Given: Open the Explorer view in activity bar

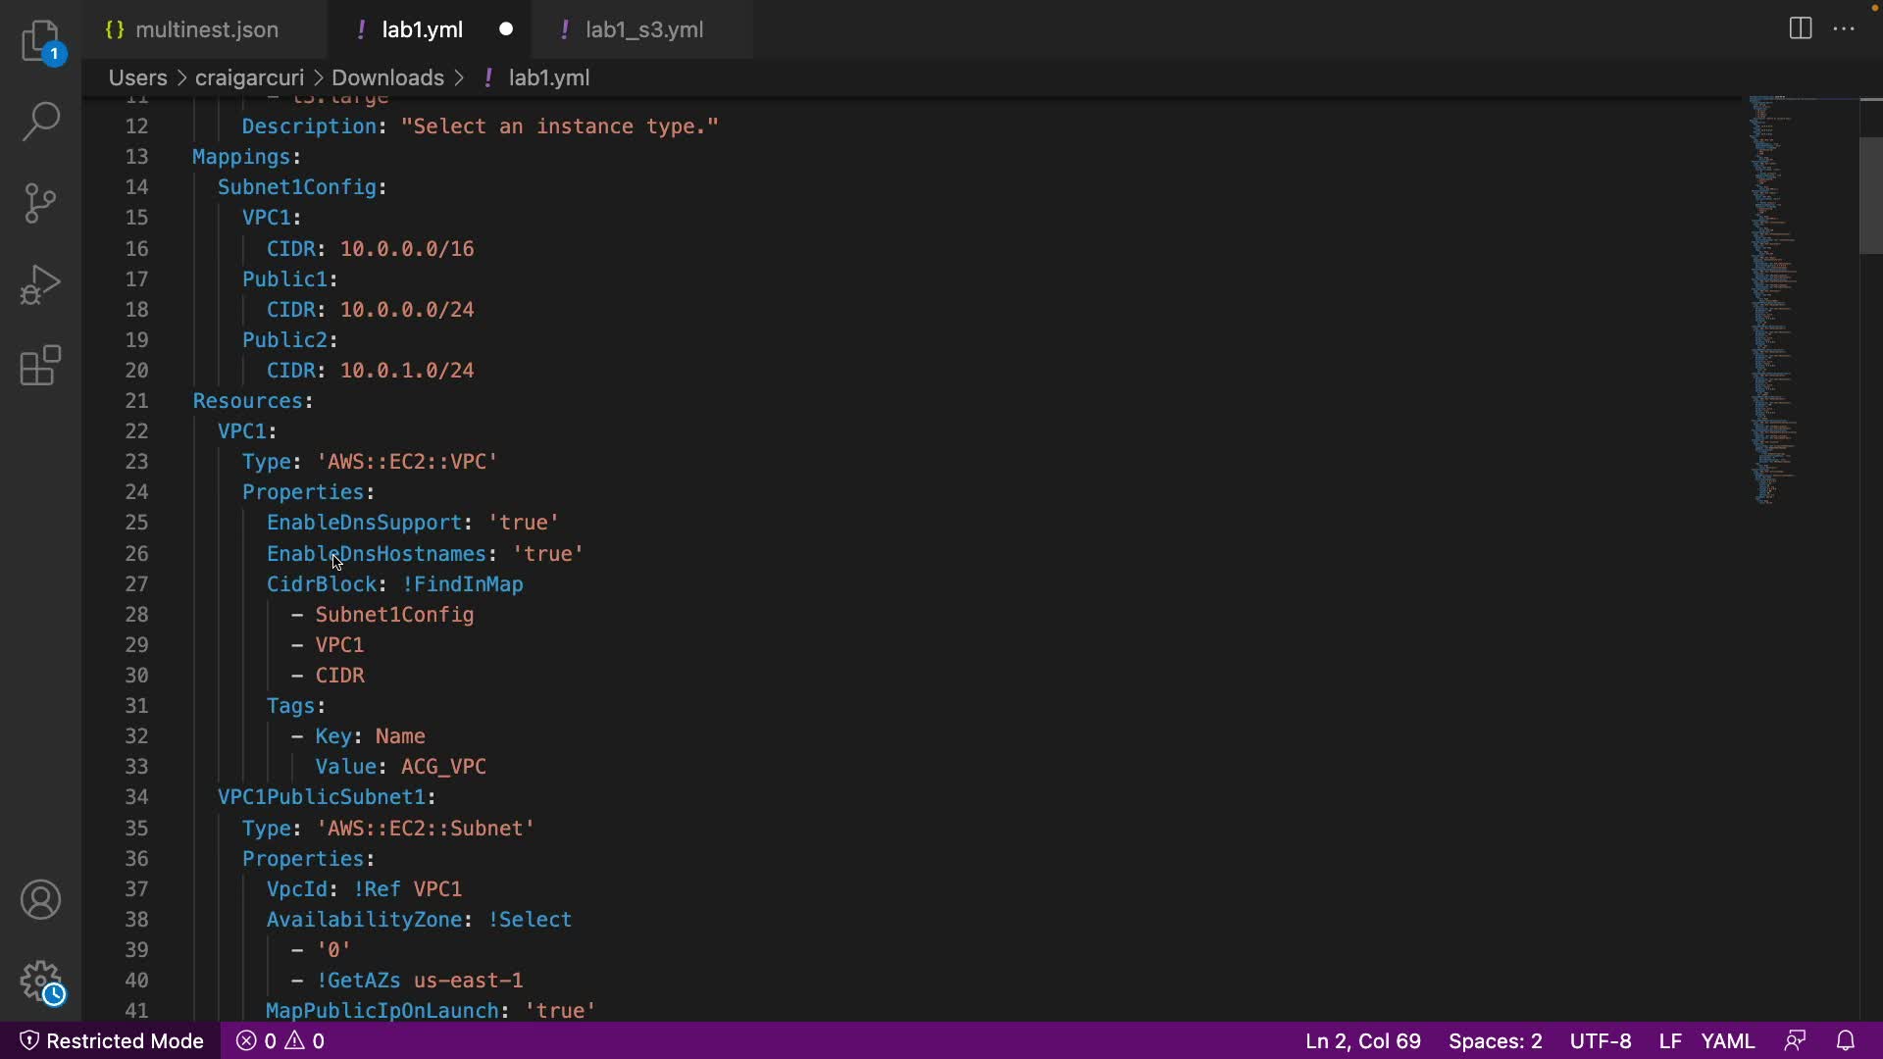Looking at the screenshot, I should [x=41, y=41].
